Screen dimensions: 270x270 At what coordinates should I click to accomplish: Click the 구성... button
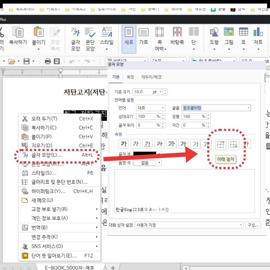[x=253, y=225]
